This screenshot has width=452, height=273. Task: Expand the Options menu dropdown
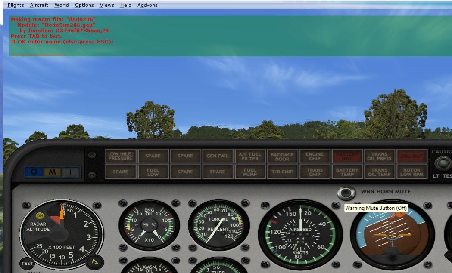(84, 5)
